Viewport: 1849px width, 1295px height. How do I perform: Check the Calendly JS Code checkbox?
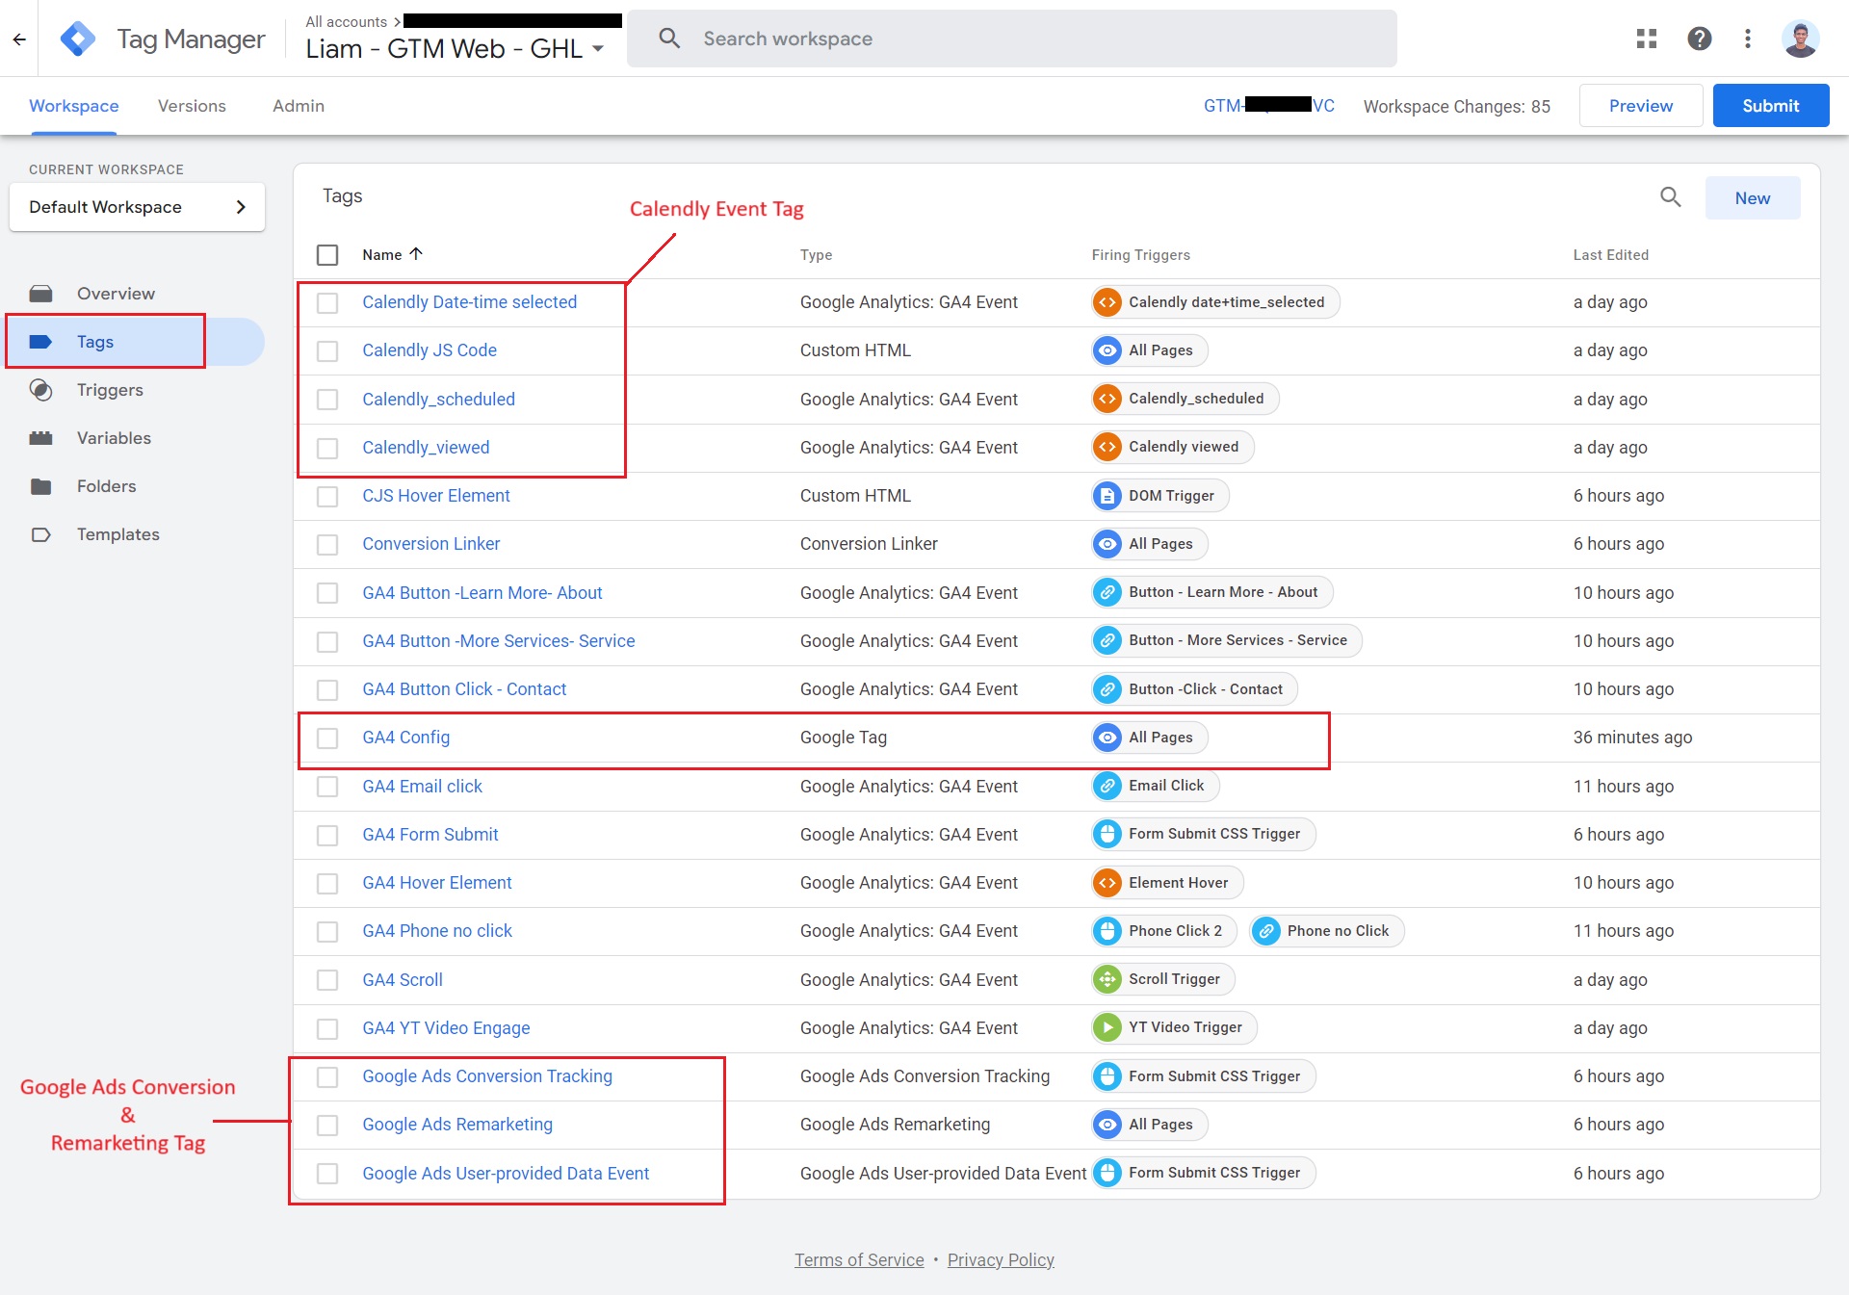[327, 351]
